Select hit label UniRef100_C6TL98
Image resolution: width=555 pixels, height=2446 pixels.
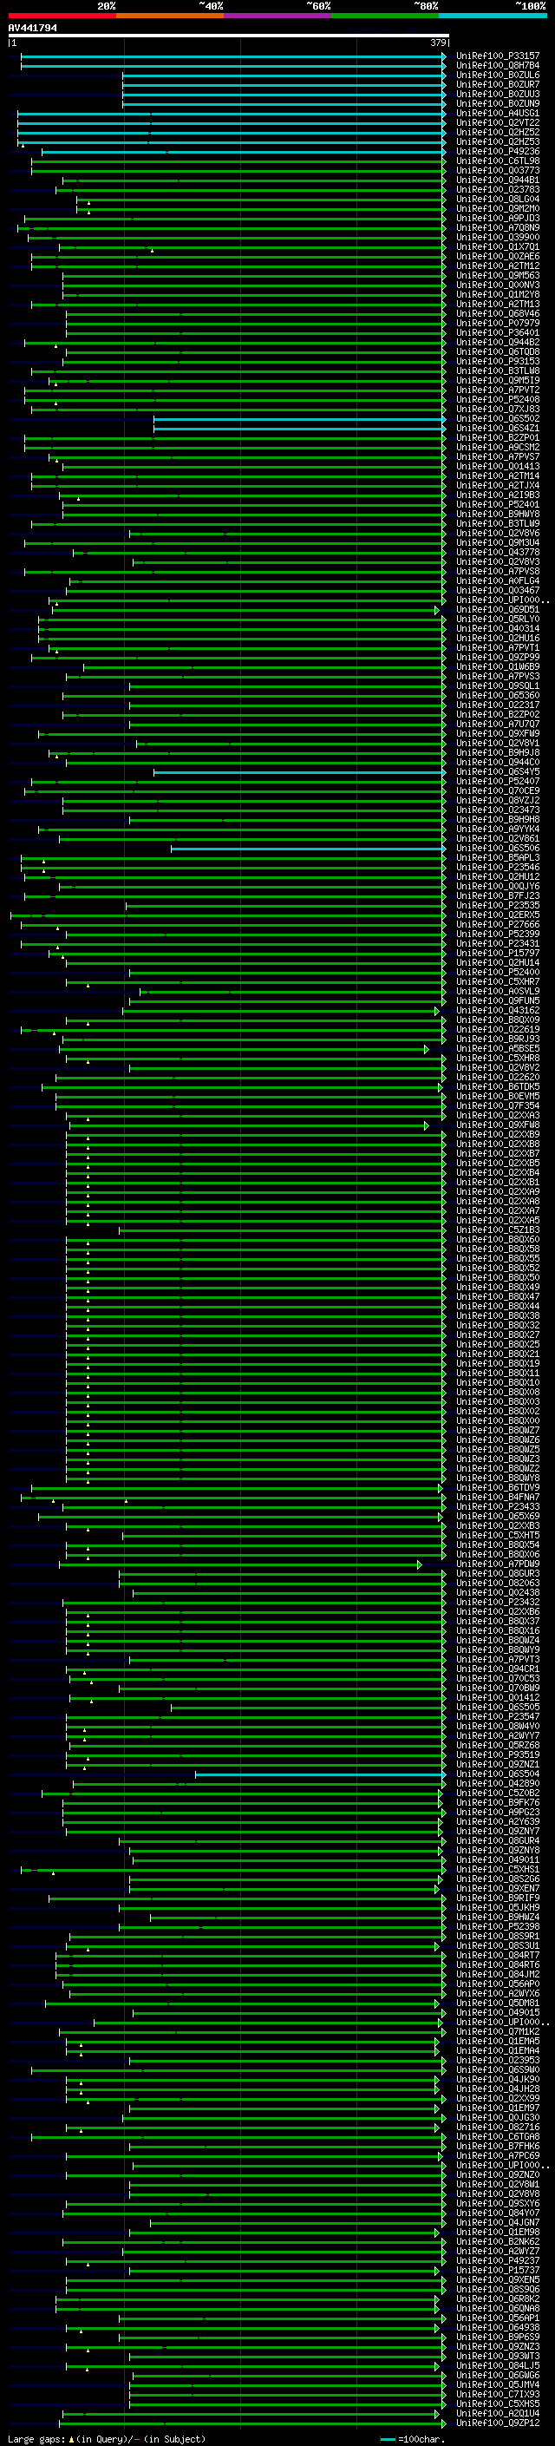click(498, 161)
